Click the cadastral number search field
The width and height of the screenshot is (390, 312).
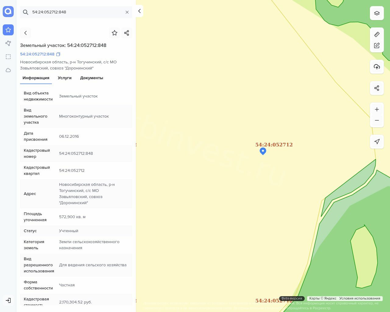tap(76, 12)
